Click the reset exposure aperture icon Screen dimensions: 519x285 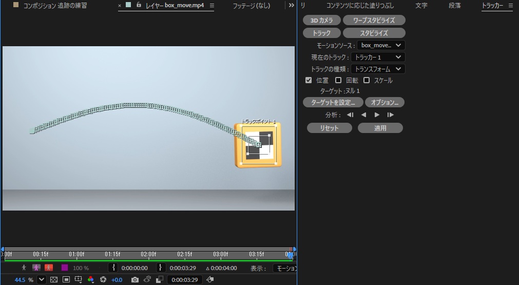tap(103, 280)
